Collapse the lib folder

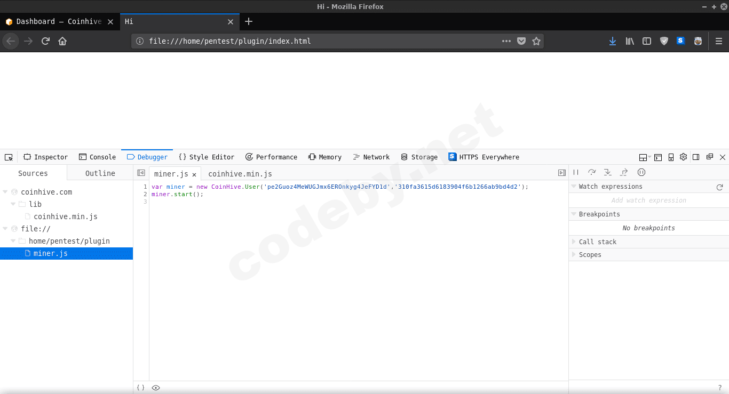pos(13,204)
